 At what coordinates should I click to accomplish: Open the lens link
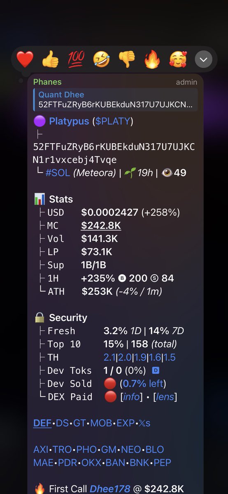click(x=165, y=397)
